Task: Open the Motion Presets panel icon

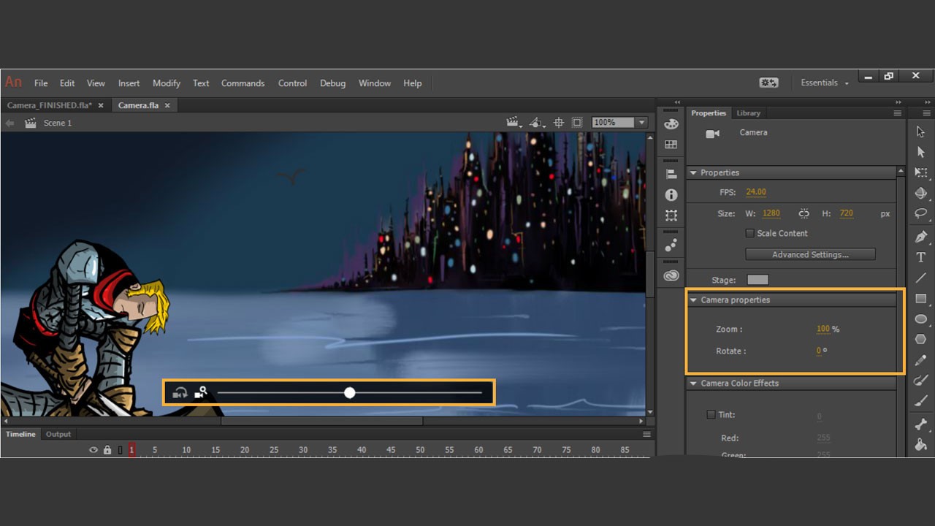Action: click(671, 245)
